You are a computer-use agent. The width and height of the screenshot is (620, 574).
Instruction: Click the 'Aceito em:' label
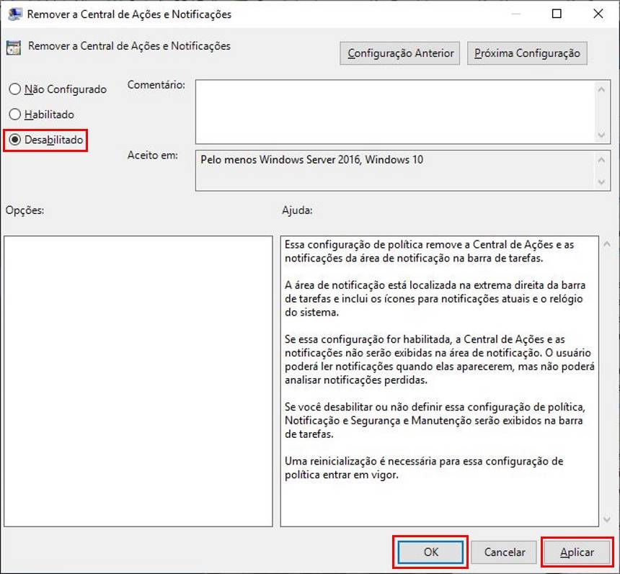153,156
